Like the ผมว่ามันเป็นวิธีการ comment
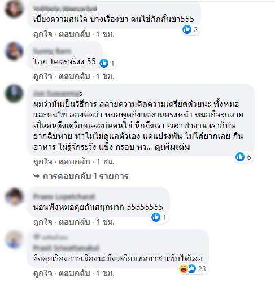This screenshot has width=275, height=281. pyautogui.click(x=43, y=162)
